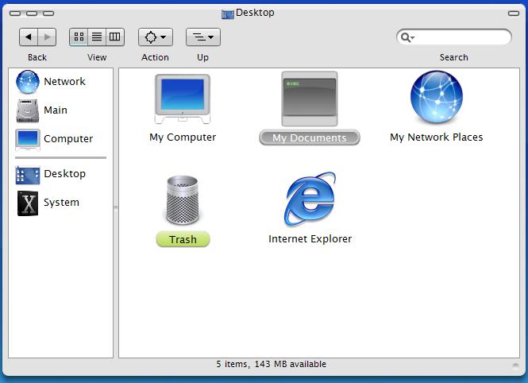The height and width of the screenshot is (383, 528).
Task: Click the My Network Places label
Action: pos(437,137)
